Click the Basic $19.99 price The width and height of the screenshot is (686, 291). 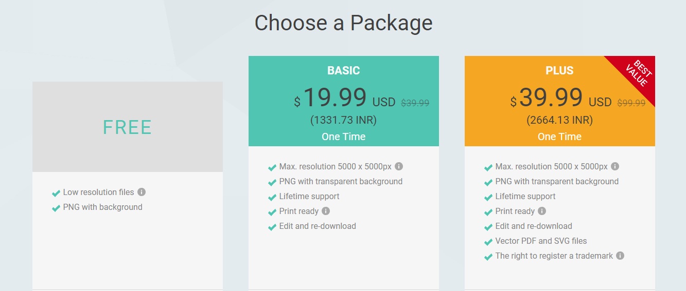pyautogui.click(x=330, y=98)
